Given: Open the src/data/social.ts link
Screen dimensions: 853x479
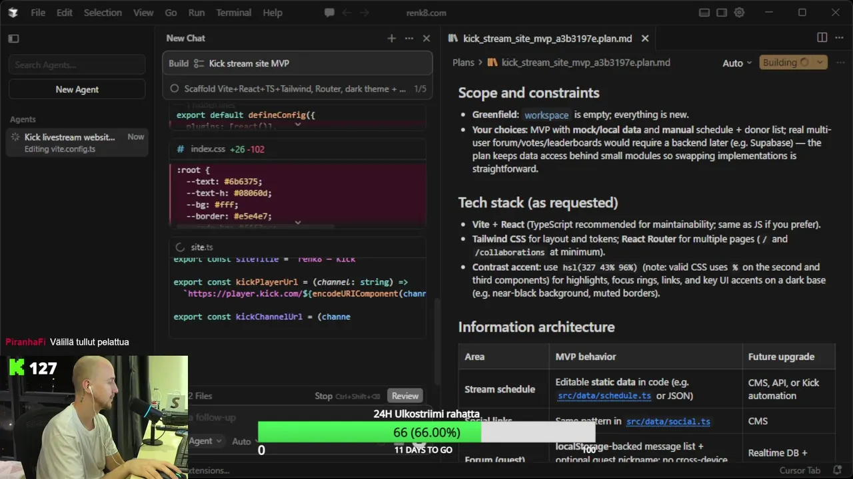Looking at the screenshot, I should (668, 421).
